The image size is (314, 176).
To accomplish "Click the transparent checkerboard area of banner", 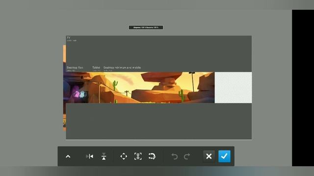I will coord(234,88).
